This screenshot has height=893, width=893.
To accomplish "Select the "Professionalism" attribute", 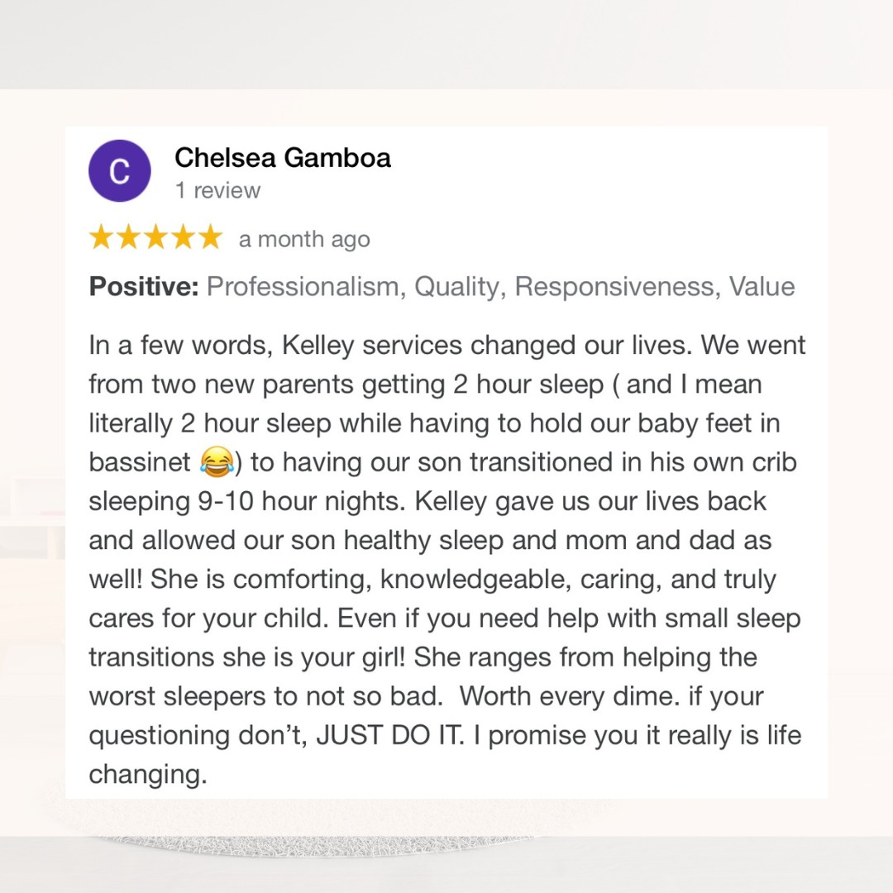I will (x=303, y=287).
